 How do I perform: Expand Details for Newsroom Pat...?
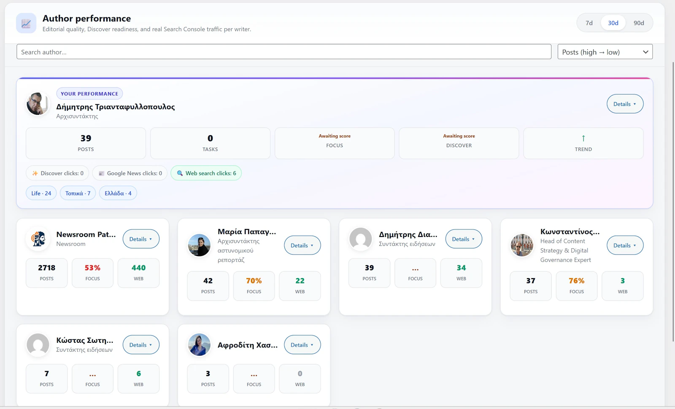(141, 239)
